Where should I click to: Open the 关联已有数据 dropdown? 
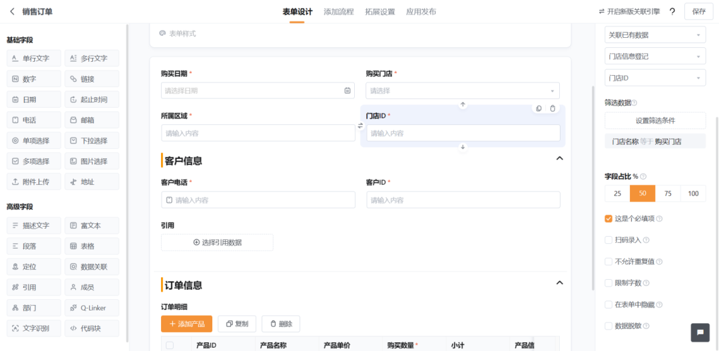coord(655,35)
